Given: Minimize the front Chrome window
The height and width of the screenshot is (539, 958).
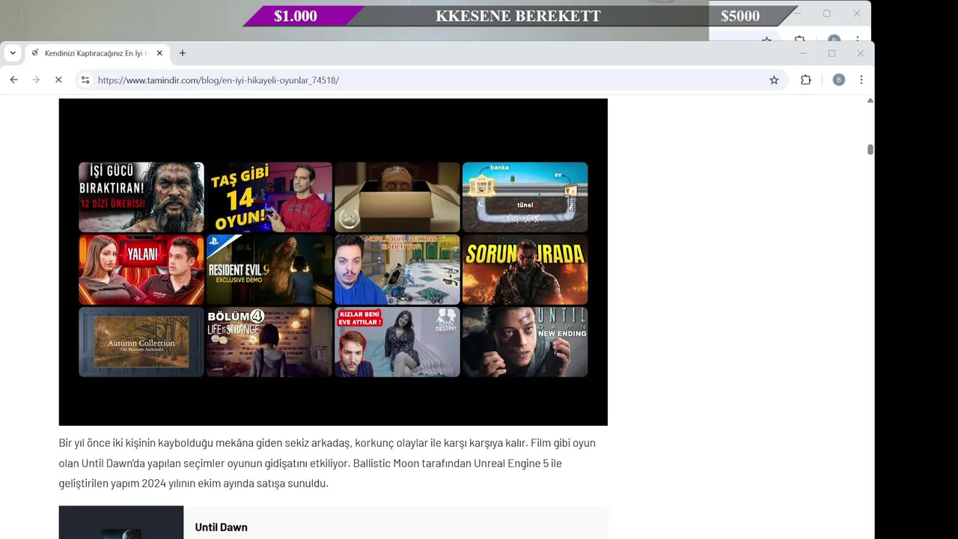Looking at the screenshot, I should pyautogui.click(x=803, y=53).
